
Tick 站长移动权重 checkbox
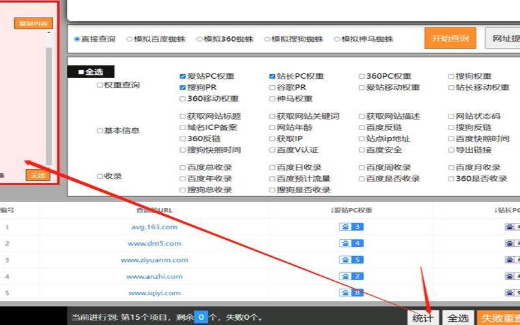click(x=451, y=88)
